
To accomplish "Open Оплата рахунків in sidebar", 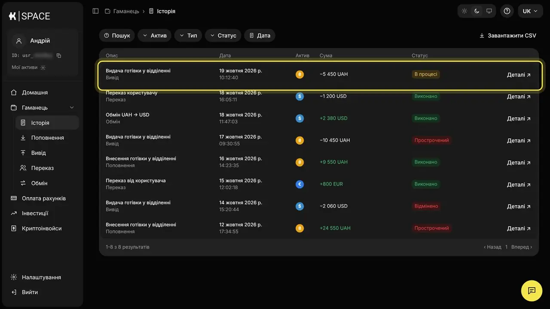I will [44, 198].
